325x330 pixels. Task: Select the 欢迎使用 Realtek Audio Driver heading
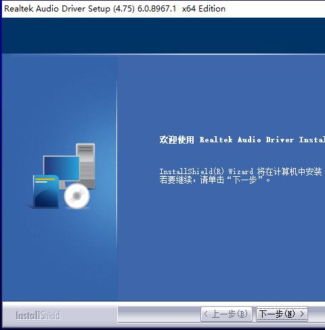point(242,140)
